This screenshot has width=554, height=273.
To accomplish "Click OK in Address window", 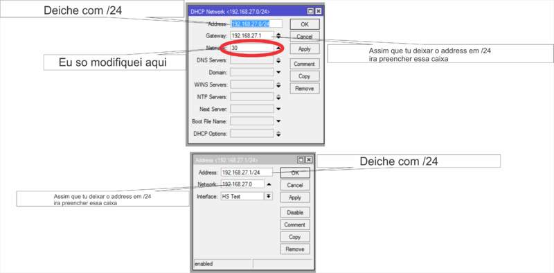I will [295, 173].
